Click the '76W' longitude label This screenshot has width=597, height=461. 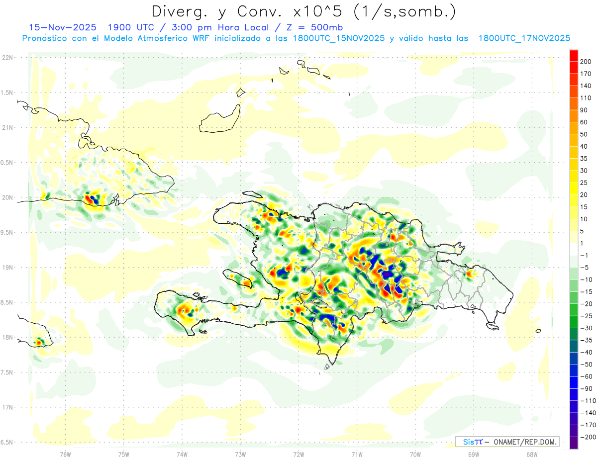(65, 454)
